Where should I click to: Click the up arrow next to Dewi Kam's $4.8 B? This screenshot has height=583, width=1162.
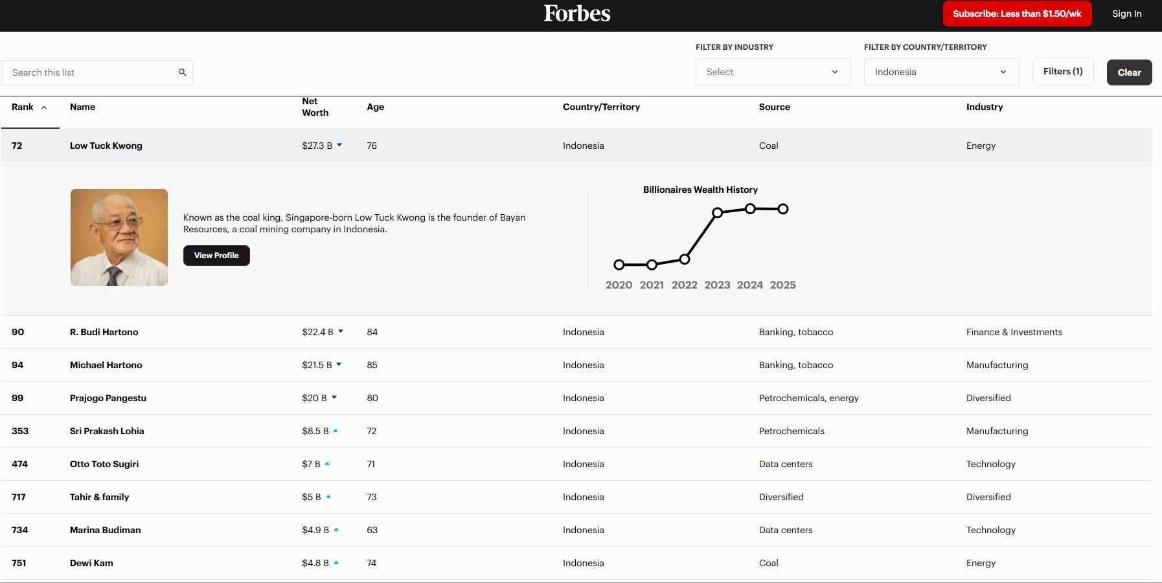point(336,563)
